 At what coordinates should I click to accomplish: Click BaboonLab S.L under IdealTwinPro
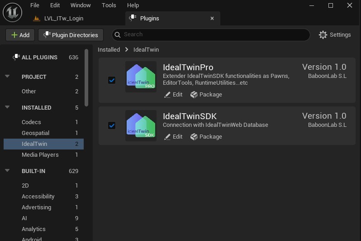(327, 76)
